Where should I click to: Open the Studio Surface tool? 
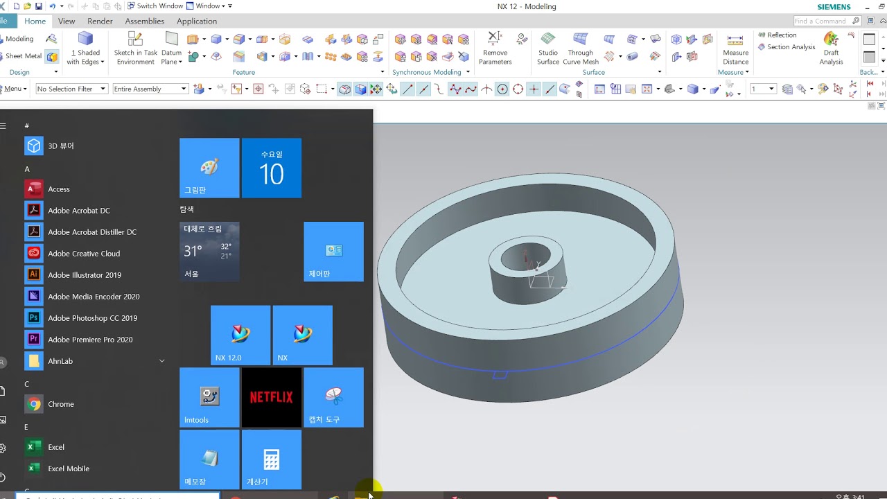(x=547, y=49)
